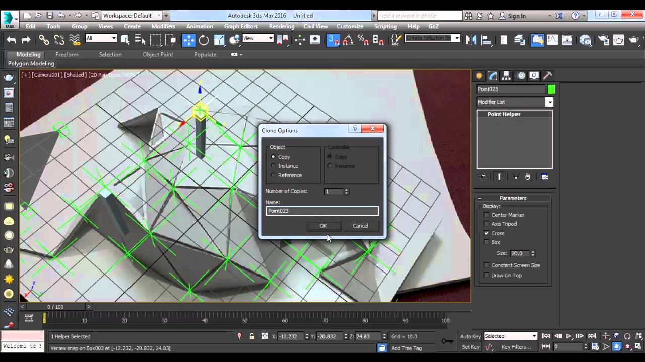Viewport: 645px width, 362px height.
Task: Toggle the Spinner Snap button
Action: point(378,40)
